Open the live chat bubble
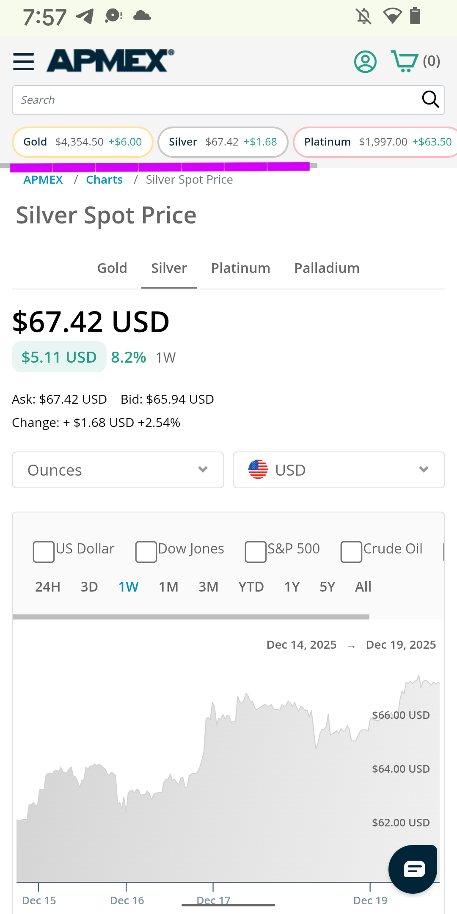 pos(413,869)
